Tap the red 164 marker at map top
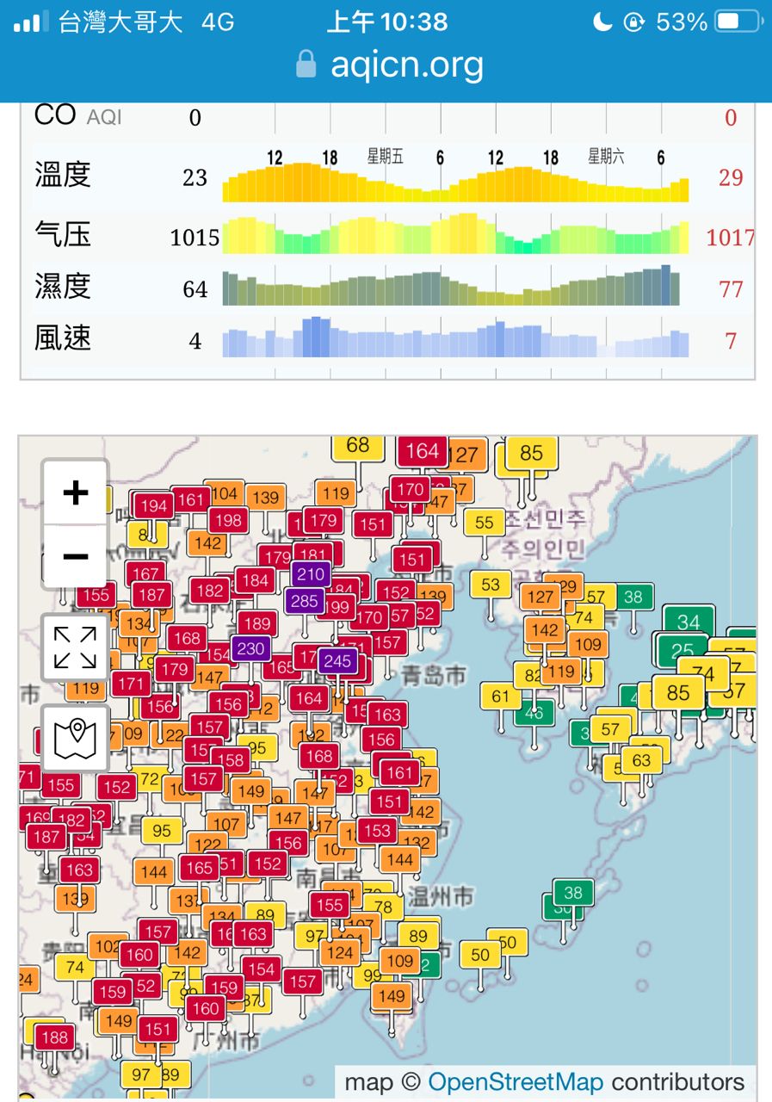Viewport: 772px width, 1102px height. tap(422, 451)
